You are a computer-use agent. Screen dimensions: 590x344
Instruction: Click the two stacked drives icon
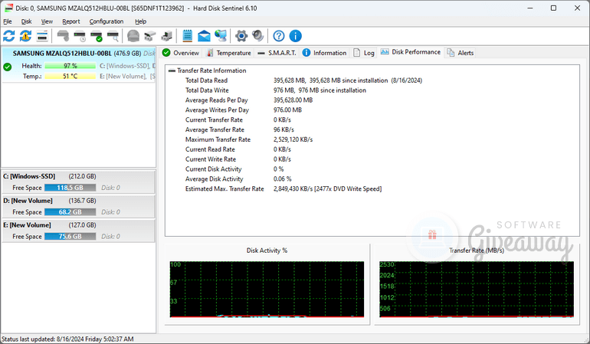point(149,36)
